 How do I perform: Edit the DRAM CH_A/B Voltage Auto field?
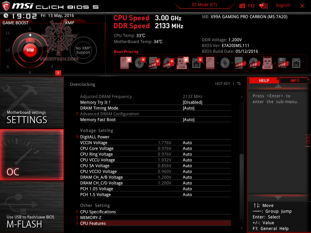tap(187, 177)
